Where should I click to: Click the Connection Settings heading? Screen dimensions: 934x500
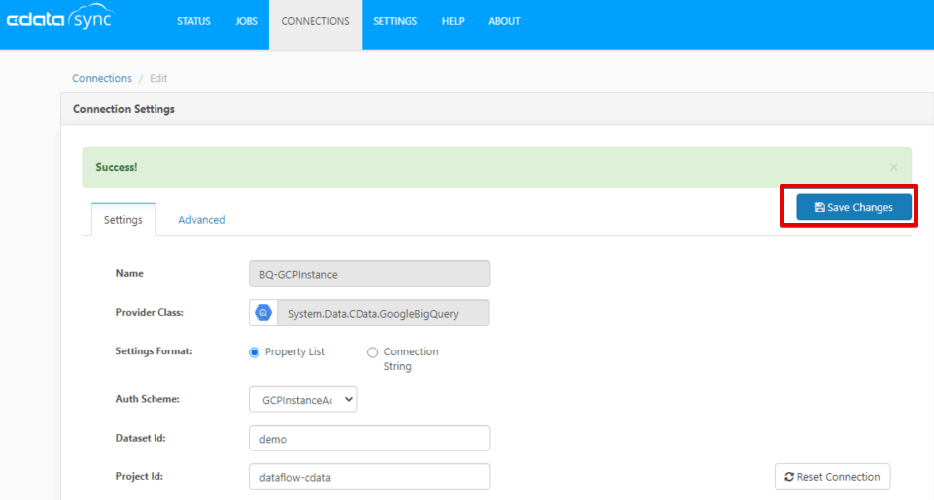[124, 109]
